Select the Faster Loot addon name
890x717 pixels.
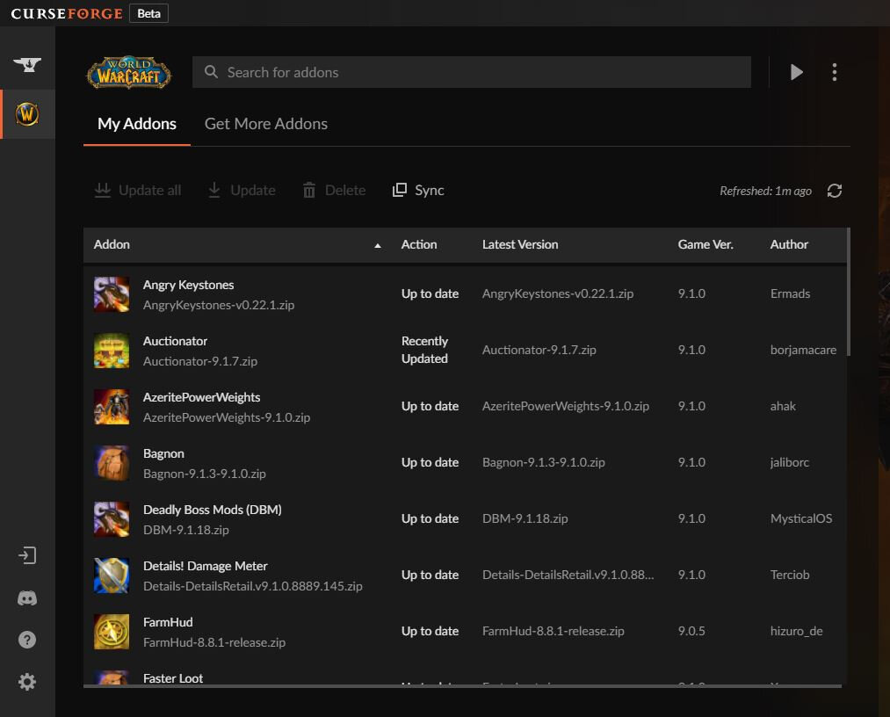point(173,678)
